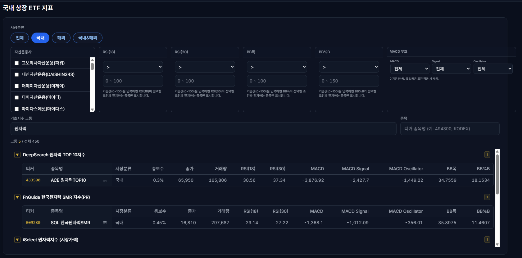Viewport: 522px width, 258px height.
Task: Select 해외 market filter
Action: tap(61, 38)
